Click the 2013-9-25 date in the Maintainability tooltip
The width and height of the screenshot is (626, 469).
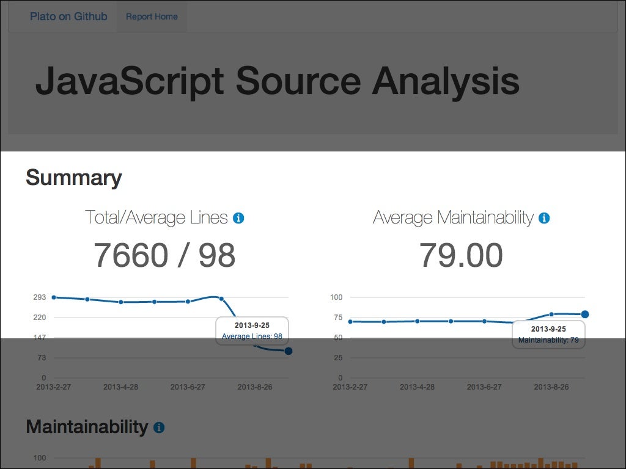coord(548,329)
